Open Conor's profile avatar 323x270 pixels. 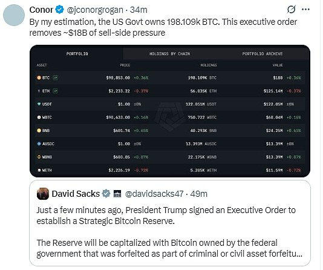pos(14,15)
